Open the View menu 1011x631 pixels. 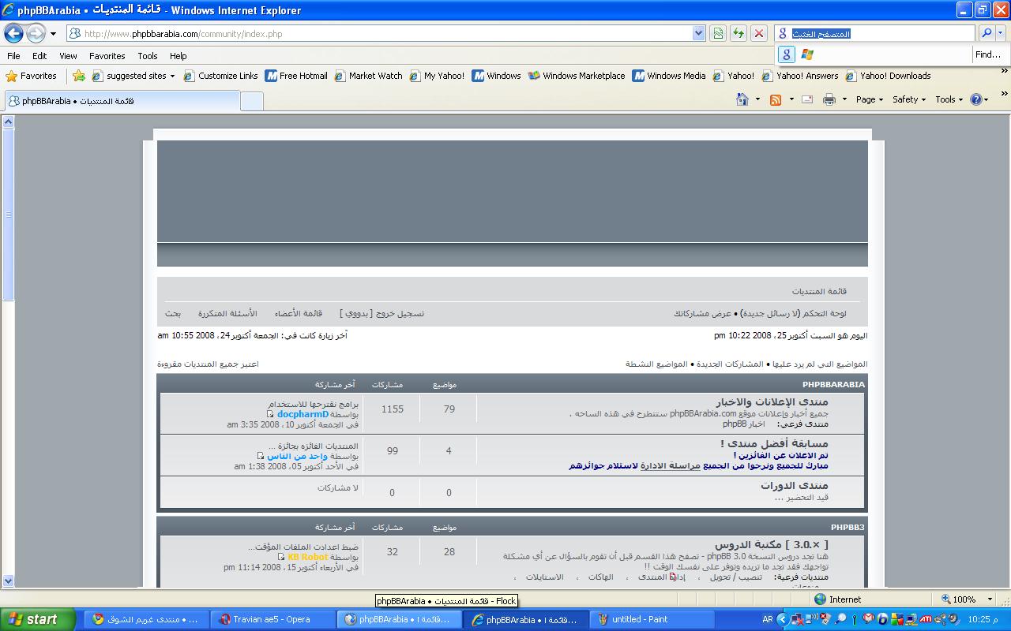[68, 56]
